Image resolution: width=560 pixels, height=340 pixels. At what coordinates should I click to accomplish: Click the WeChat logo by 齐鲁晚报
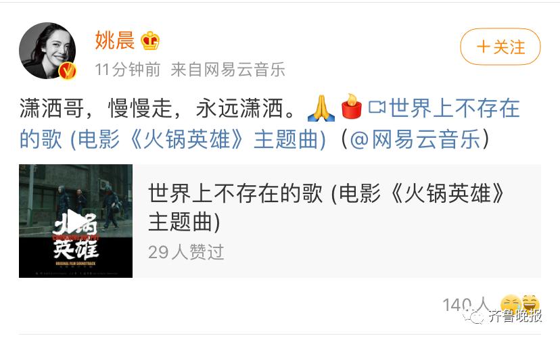tap(473, 316)
